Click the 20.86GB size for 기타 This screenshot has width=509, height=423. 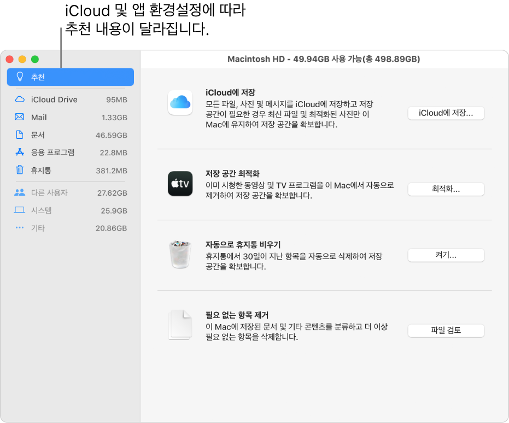[x=112, y=228]
